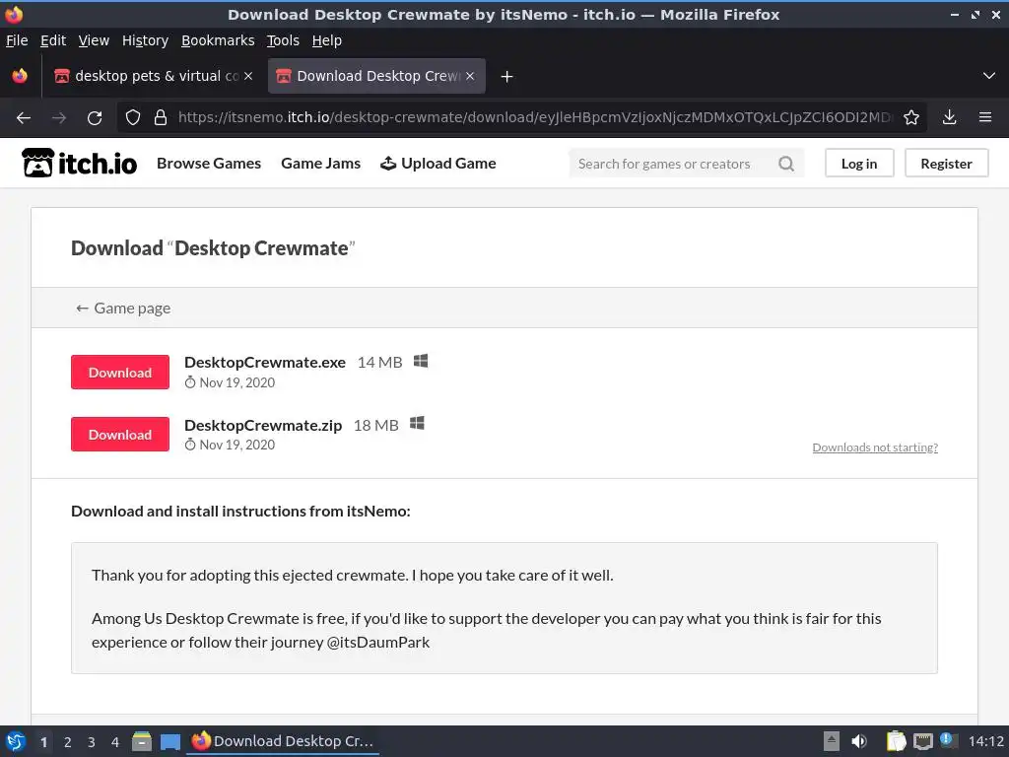Viewport: 1009px width, 757px height.
Task: Return to Game page link
Action: (x=123, y=309)
